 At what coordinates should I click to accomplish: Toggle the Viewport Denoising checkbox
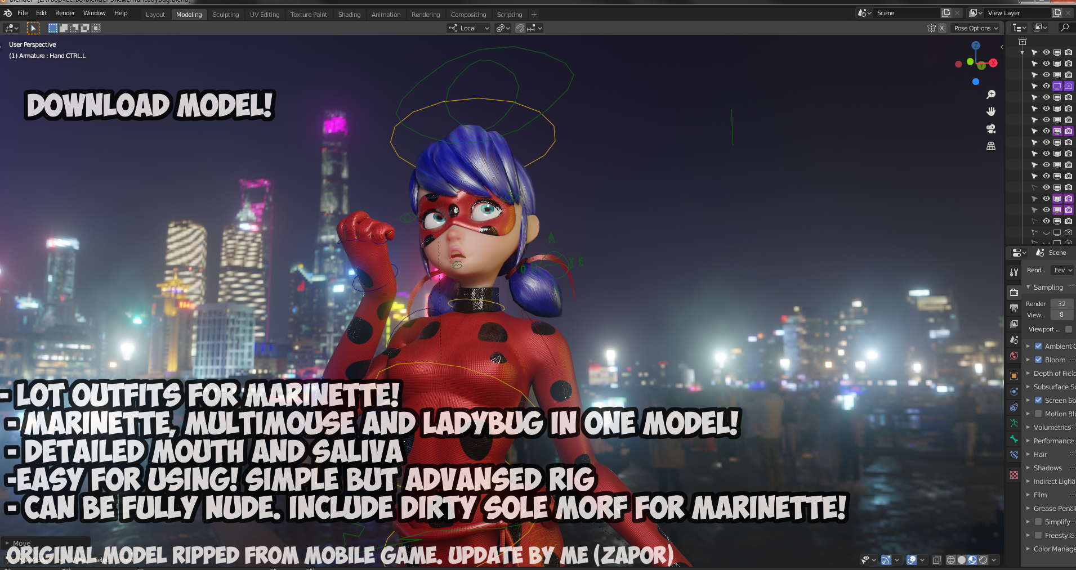click(1069, 330)
